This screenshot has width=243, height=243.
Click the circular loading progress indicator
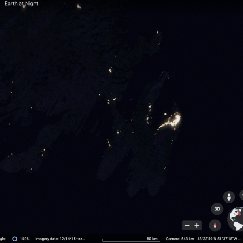click(15, 239)
